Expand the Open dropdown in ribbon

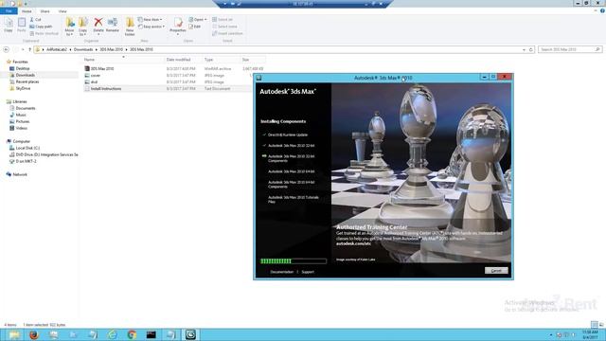pos(198,19)
